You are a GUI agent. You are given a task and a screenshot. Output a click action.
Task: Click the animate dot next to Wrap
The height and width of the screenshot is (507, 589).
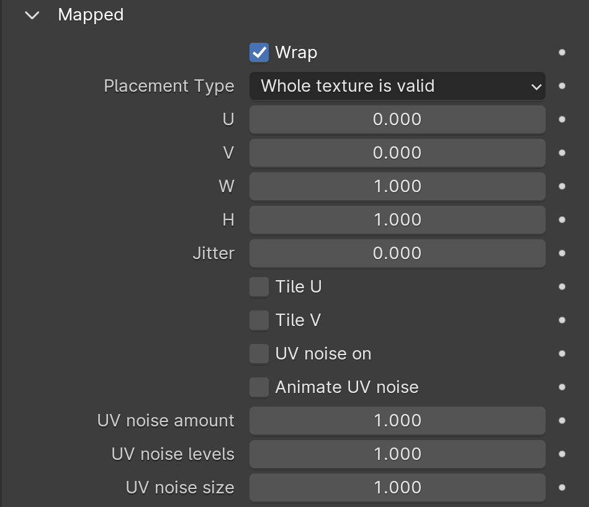tap(562, 53)
